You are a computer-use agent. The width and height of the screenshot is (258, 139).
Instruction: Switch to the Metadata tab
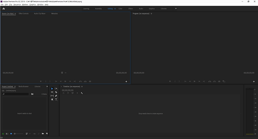(x=54, y=14)
